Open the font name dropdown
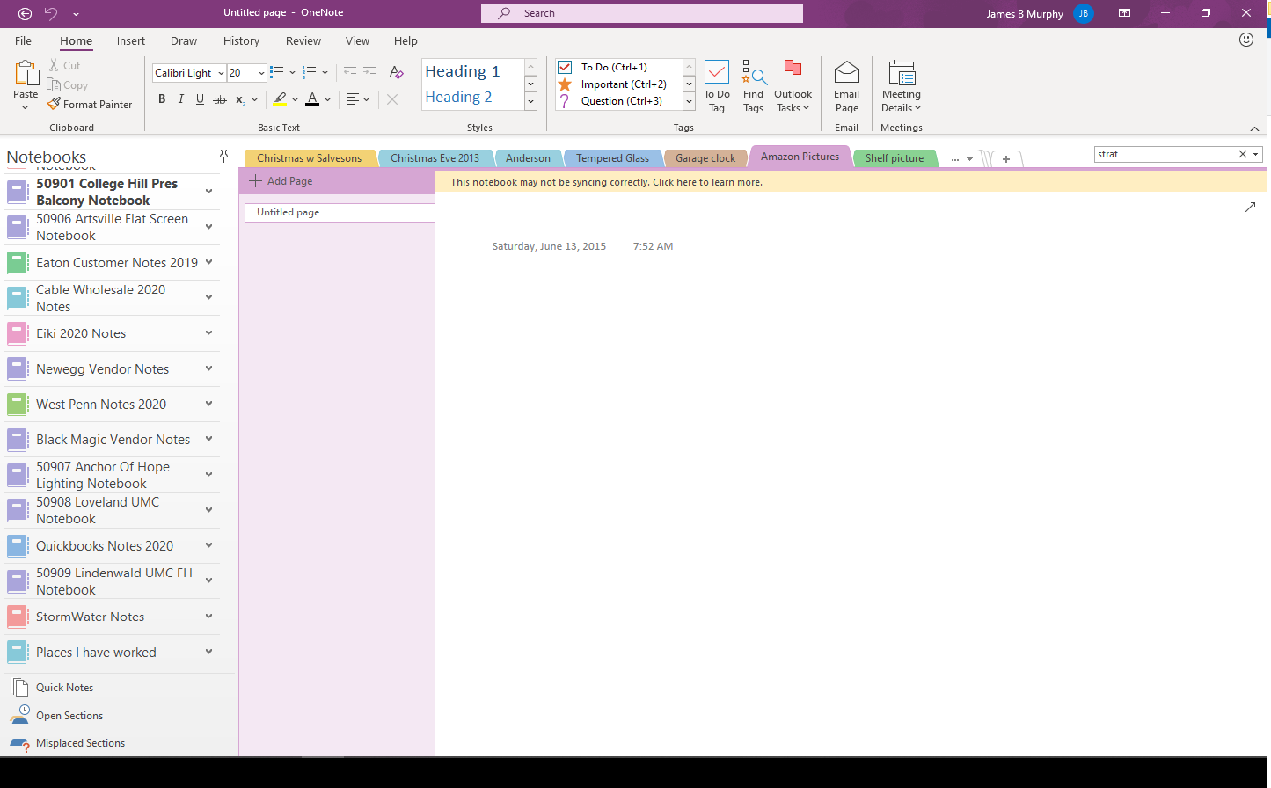Screen dimensions: 1271x788 [221, 73]
